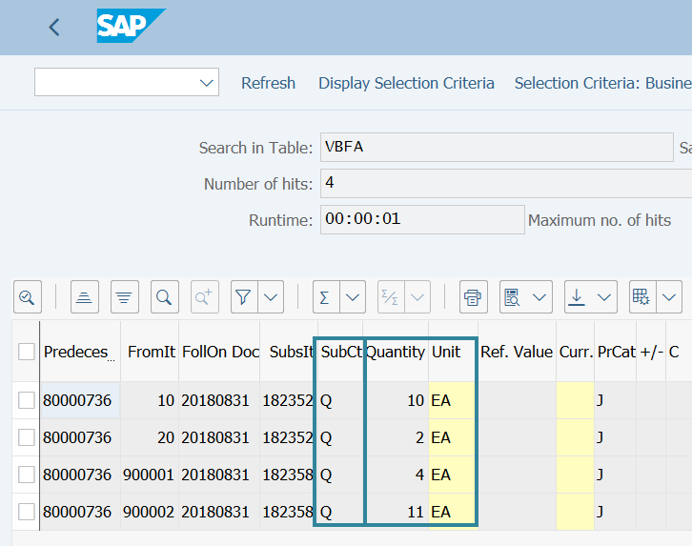Click EA unit cell in FromIt 900002 row

pos(453,512)
